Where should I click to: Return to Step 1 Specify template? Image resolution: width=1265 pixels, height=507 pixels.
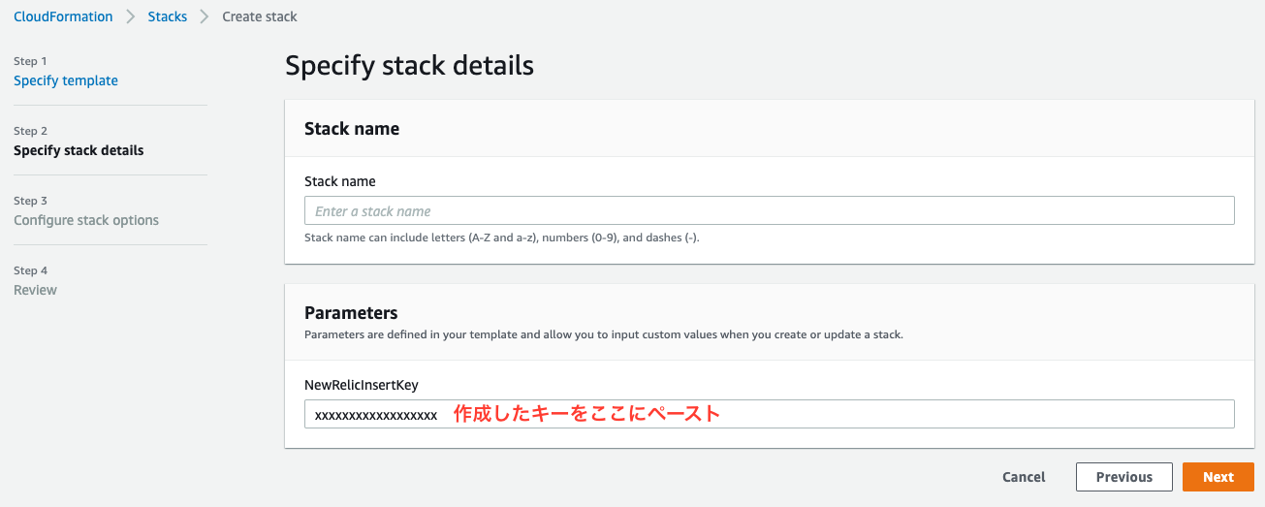[66, 80]
